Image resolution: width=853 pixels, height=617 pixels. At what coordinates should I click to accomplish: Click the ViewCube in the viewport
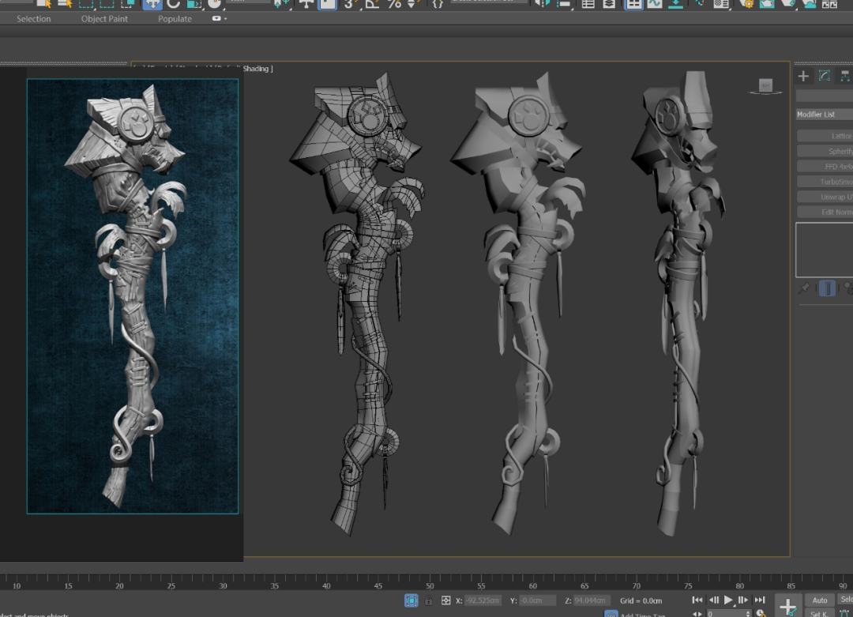(x=765, y=85)
